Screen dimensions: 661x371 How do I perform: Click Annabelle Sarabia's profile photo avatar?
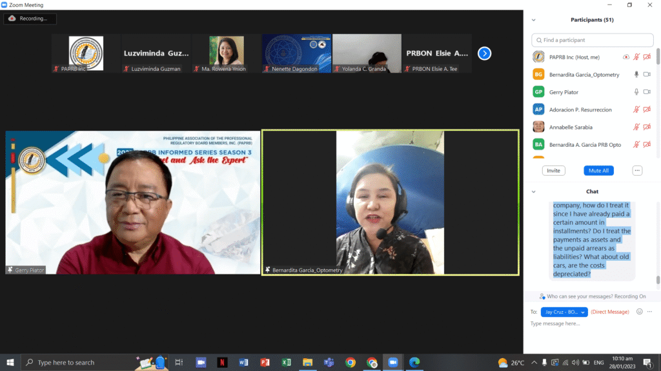pyautogui.click(x=538, y=127)
